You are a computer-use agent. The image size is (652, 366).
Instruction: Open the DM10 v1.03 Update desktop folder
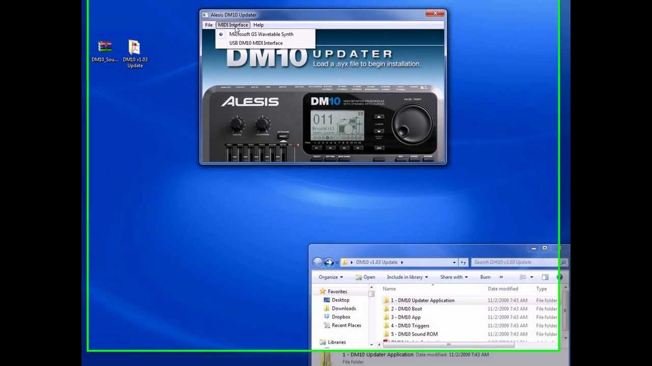click(x=135, y=54)
